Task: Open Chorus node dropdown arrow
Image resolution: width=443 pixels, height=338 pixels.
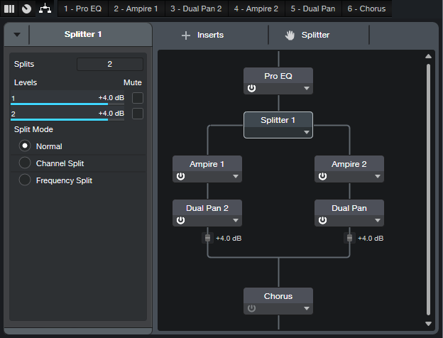Action: click(x=307, y=309)
